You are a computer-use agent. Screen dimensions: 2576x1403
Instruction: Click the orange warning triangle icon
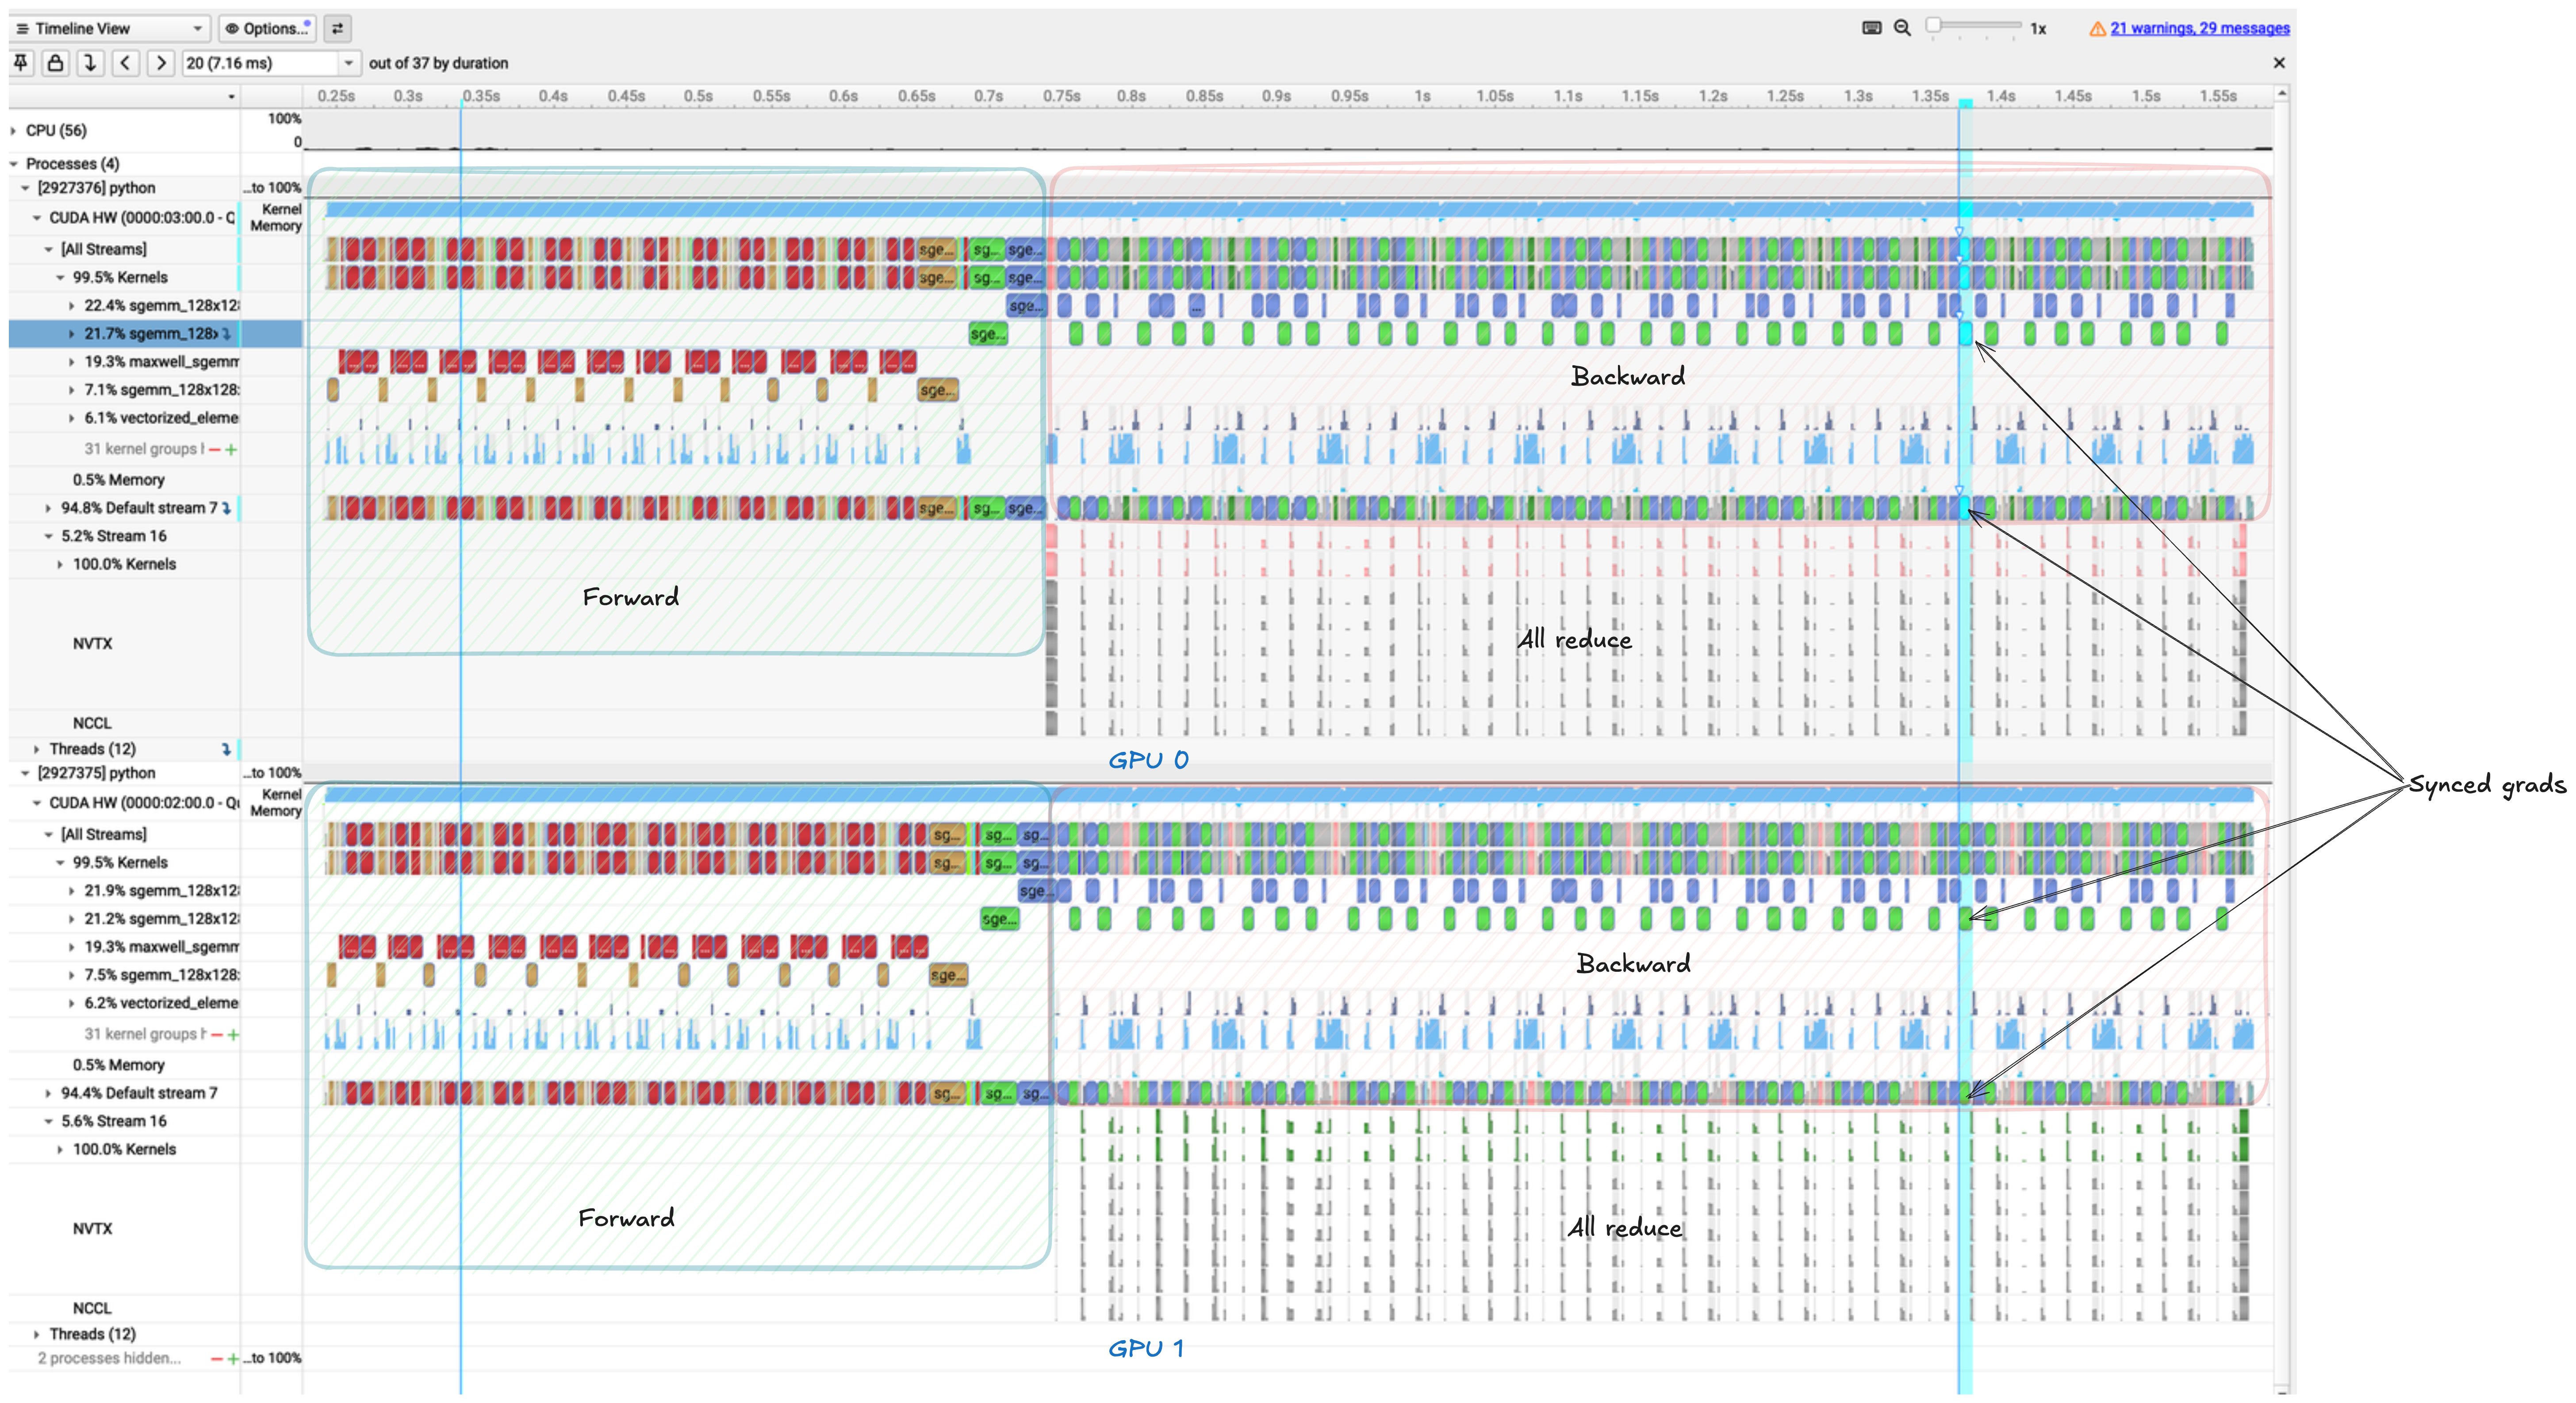2098,29
